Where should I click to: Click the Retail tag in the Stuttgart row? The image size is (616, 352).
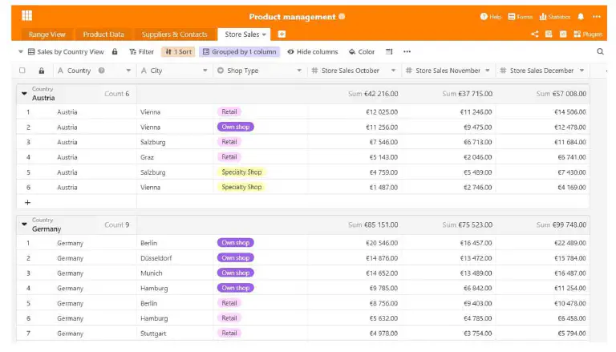229,333
